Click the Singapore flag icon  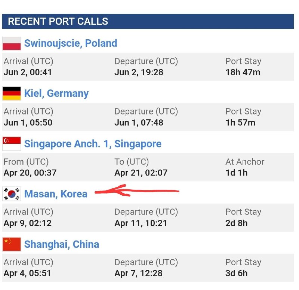12,144
